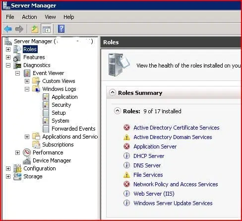Click the Subscriptions folder icon
The height and width of the screenshot is (221, 242).
(36, 145)
